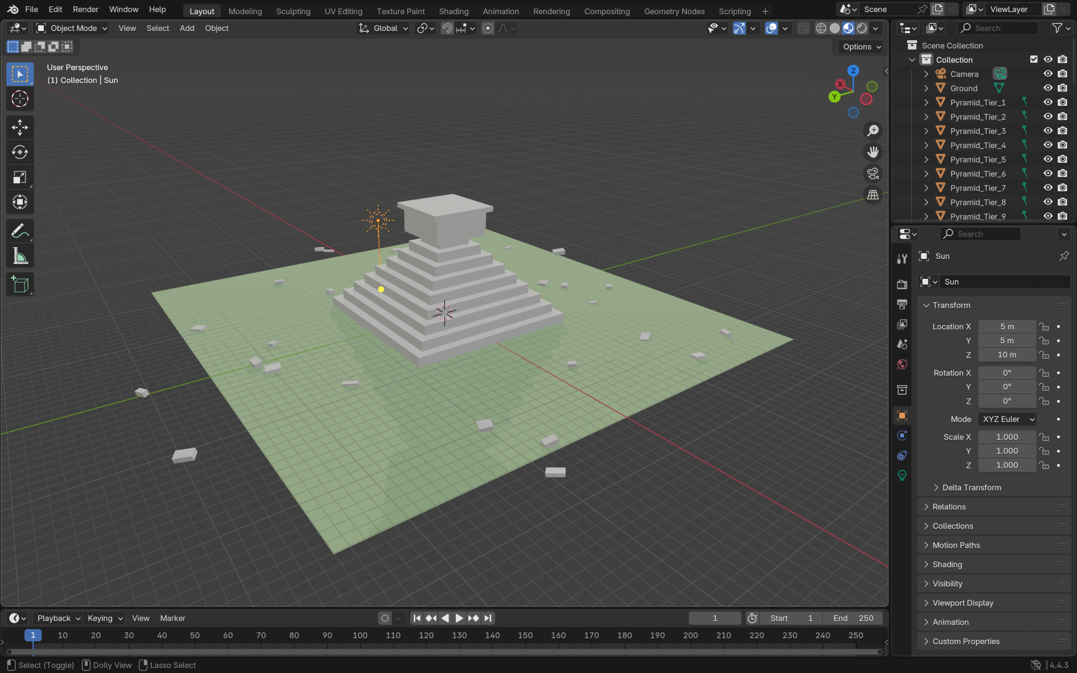Select the Move tool in the toolbar
Viewport: 1077px width, 673px height.
(x=19, y=127)
